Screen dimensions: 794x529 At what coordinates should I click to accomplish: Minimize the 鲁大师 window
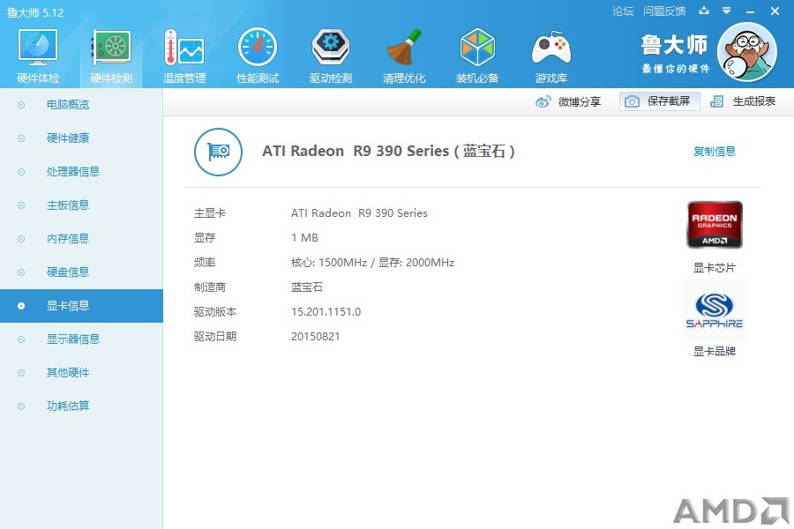click(x=751, y=11)
